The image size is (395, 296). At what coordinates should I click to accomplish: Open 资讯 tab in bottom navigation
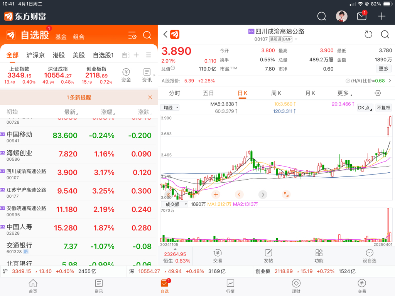(99, 286)
